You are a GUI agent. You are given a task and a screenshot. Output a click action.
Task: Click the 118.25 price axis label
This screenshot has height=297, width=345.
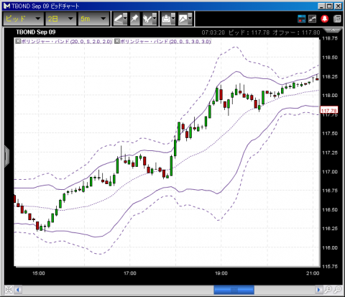[330, 77]
